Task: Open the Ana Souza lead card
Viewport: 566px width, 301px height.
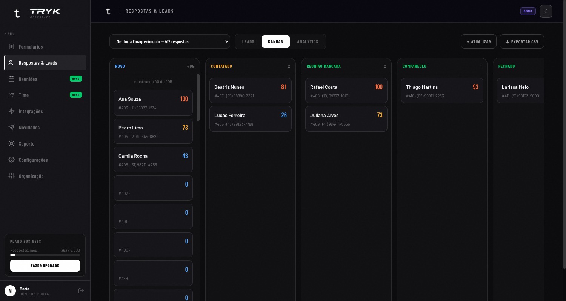Action: [x=153, y=103]
